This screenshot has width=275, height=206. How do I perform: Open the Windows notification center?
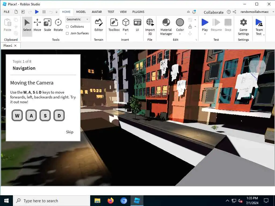[266, 201]
